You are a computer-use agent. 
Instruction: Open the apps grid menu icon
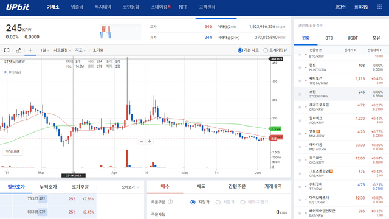[379, 7]
